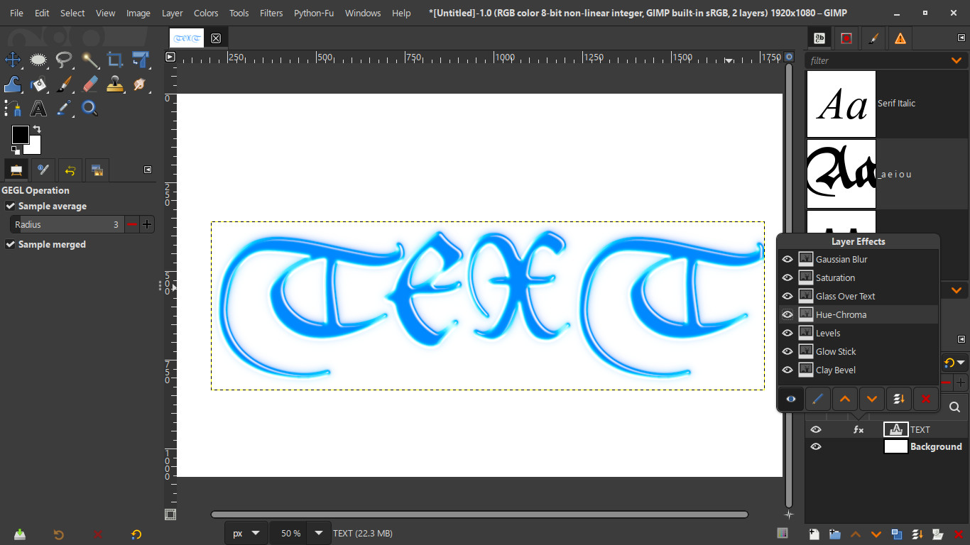Select the Clone stamp tool
970x545 pixels.
tap(115, 84)
